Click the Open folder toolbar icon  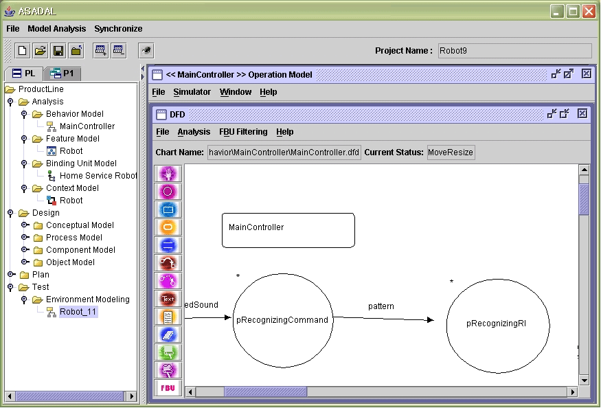coord(41,51)
